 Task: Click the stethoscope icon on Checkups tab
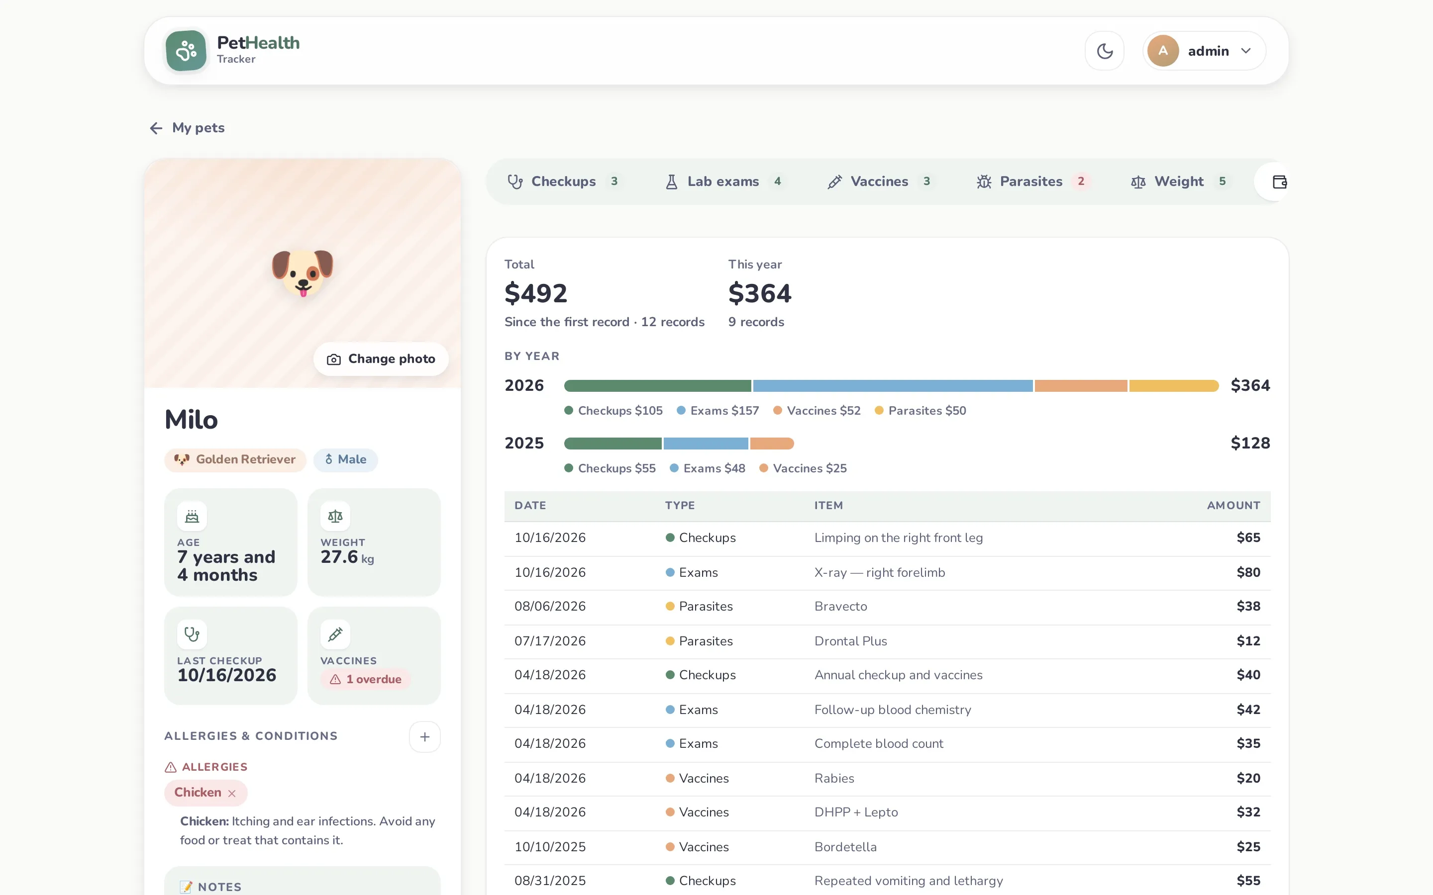click(x=515, y=181)
